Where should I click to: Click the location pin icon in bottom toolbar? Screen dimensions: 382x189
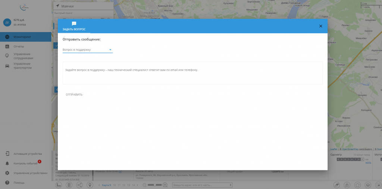pyautogui.click(x=90, y=185)
